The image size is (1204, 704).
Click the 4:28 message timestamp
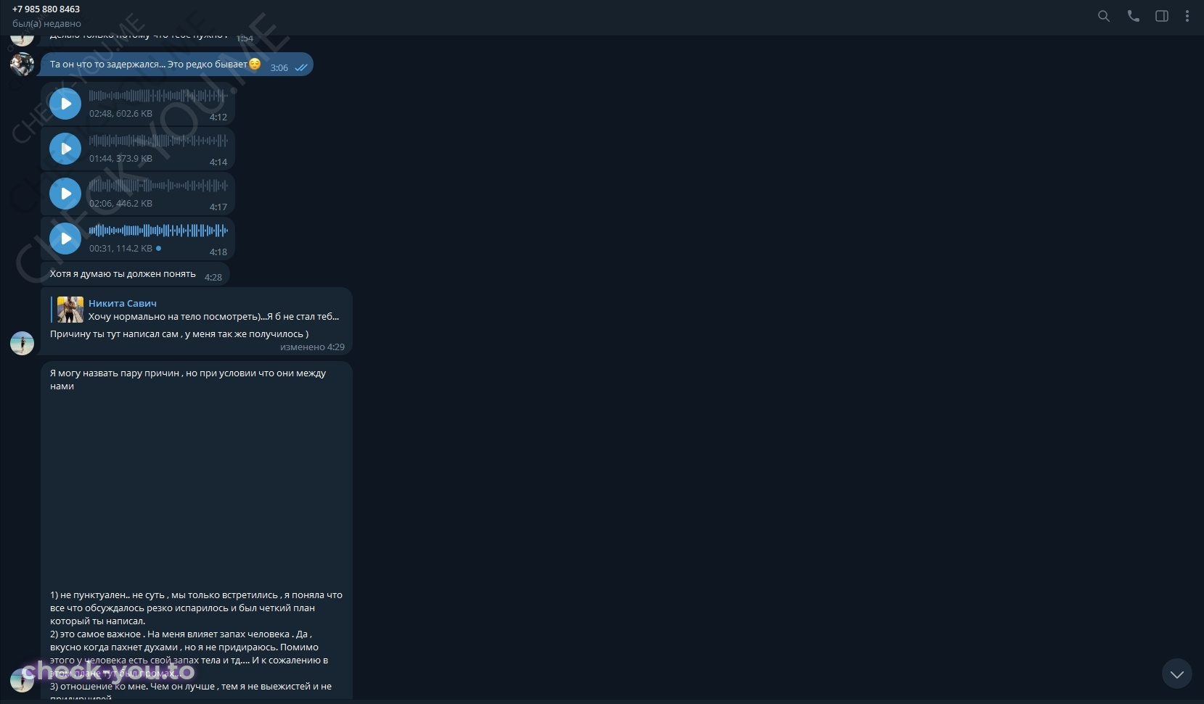pyautogui.click(x=213, y=277)
